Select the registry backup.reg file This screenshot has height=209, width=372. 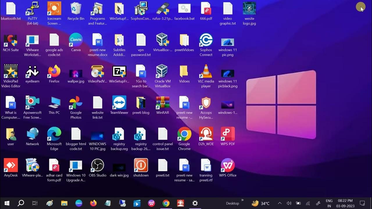119,134
